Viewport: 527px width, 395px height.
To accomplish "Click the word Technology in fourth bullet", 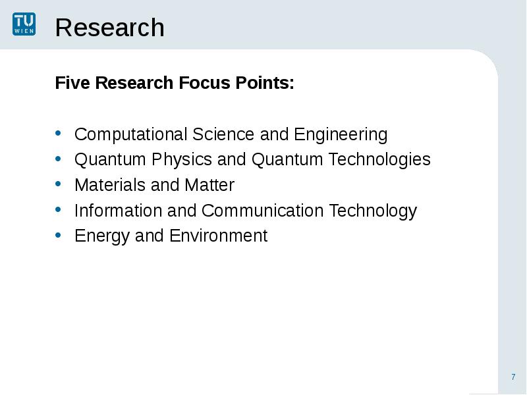I will [373, 211].
